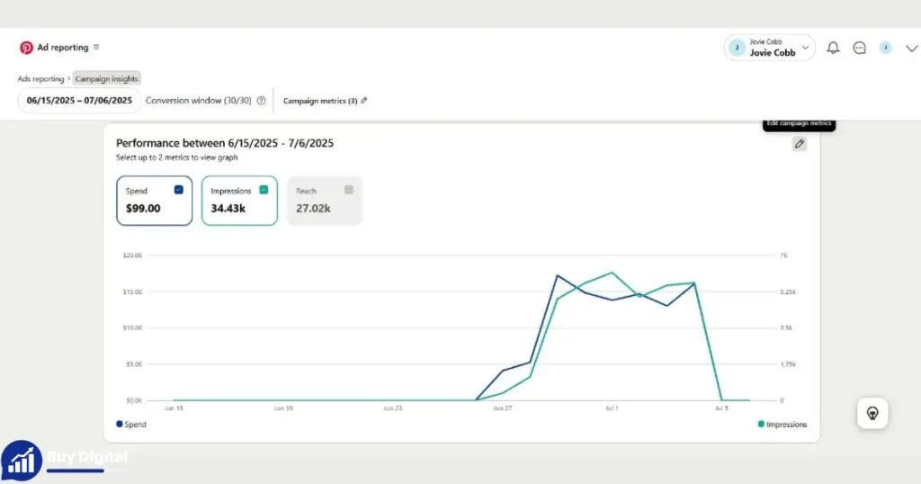This screenshot has height=484, width=921.
Task: Click the Jovie Cobb account avatar
Action: (737, 48)
